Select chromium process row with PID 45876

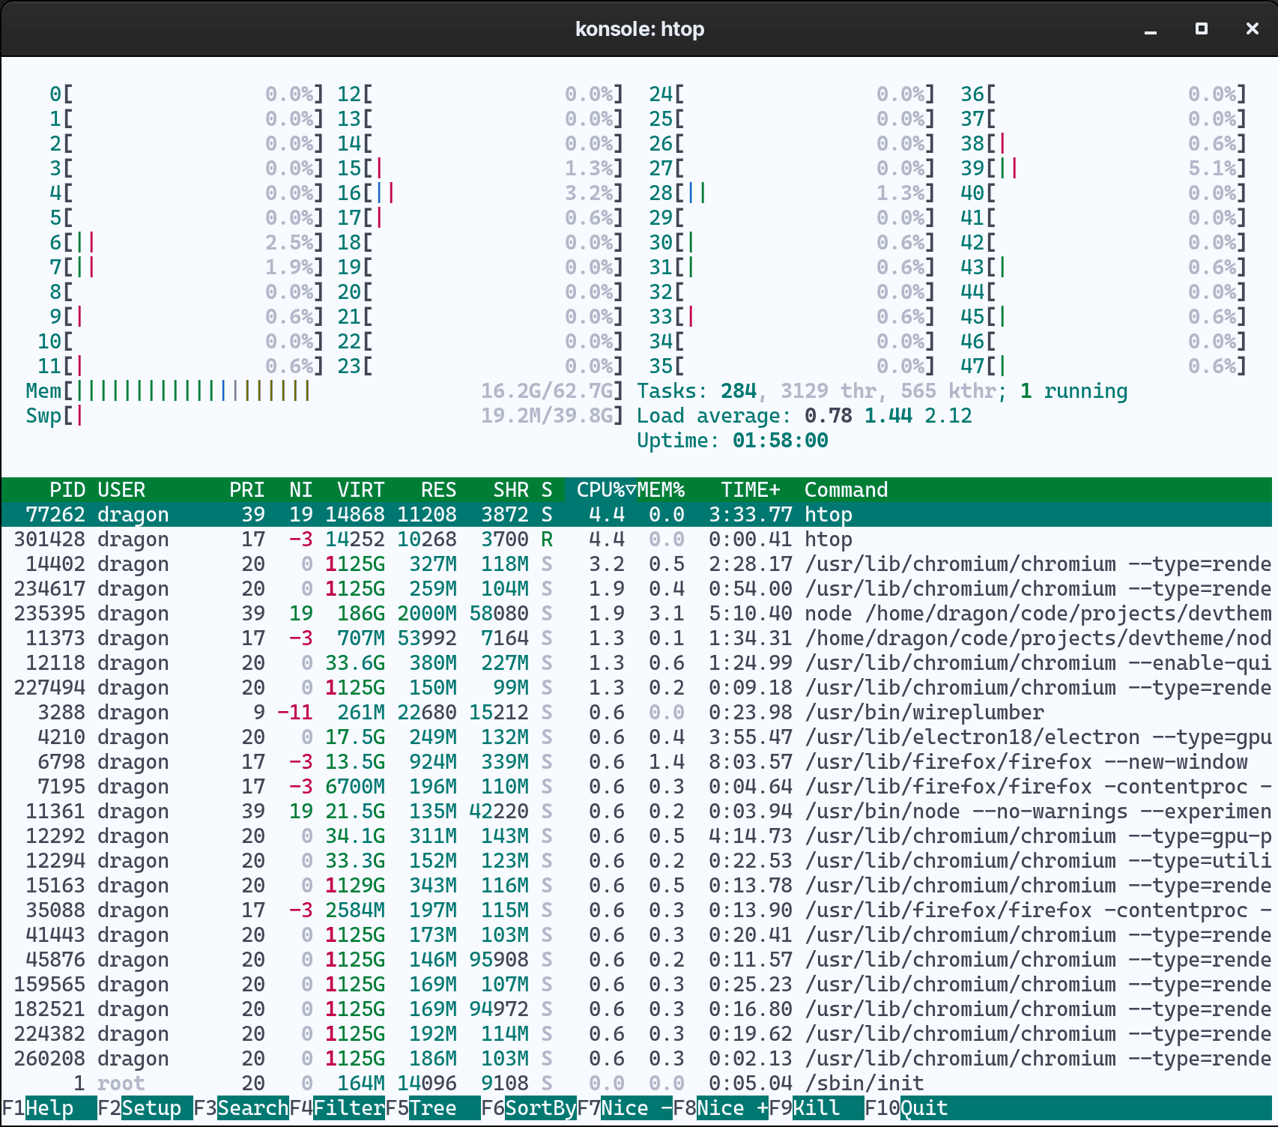(637, 960)
